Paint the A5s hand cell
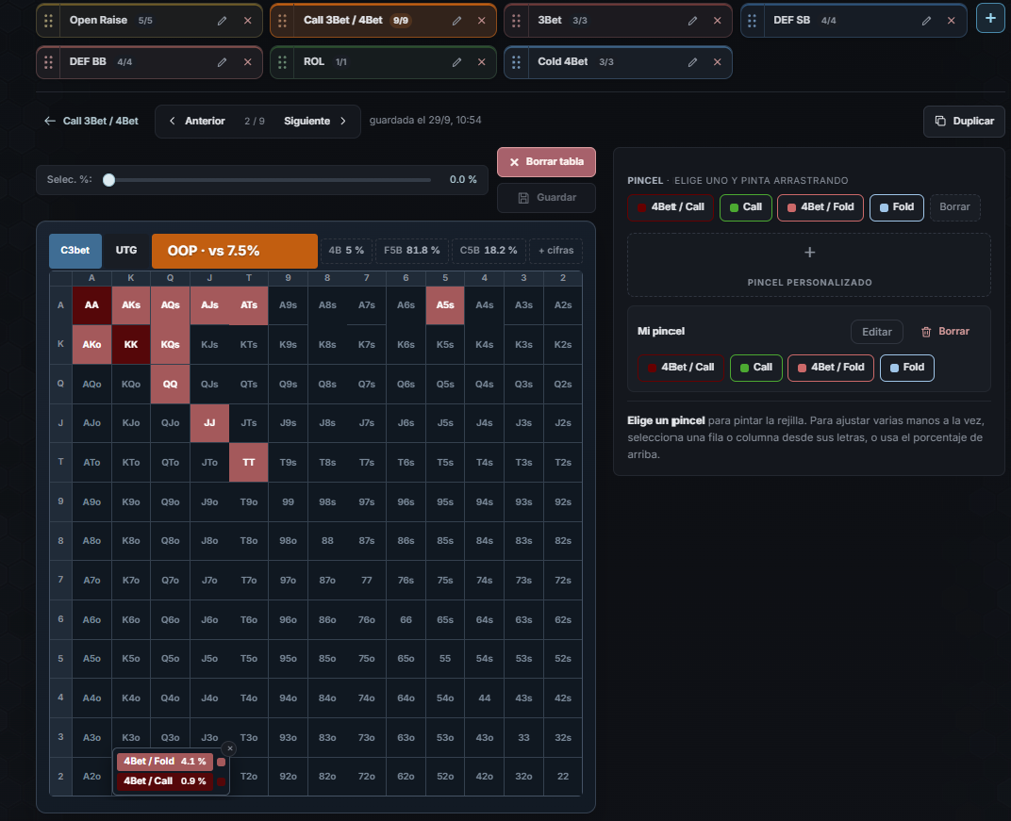This screenshot has height=821, width=1011. pyautogui.click(x=445, y=305)
